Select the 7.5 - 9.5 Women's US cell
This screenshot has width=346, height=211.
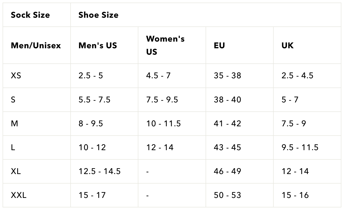point(172,100)
